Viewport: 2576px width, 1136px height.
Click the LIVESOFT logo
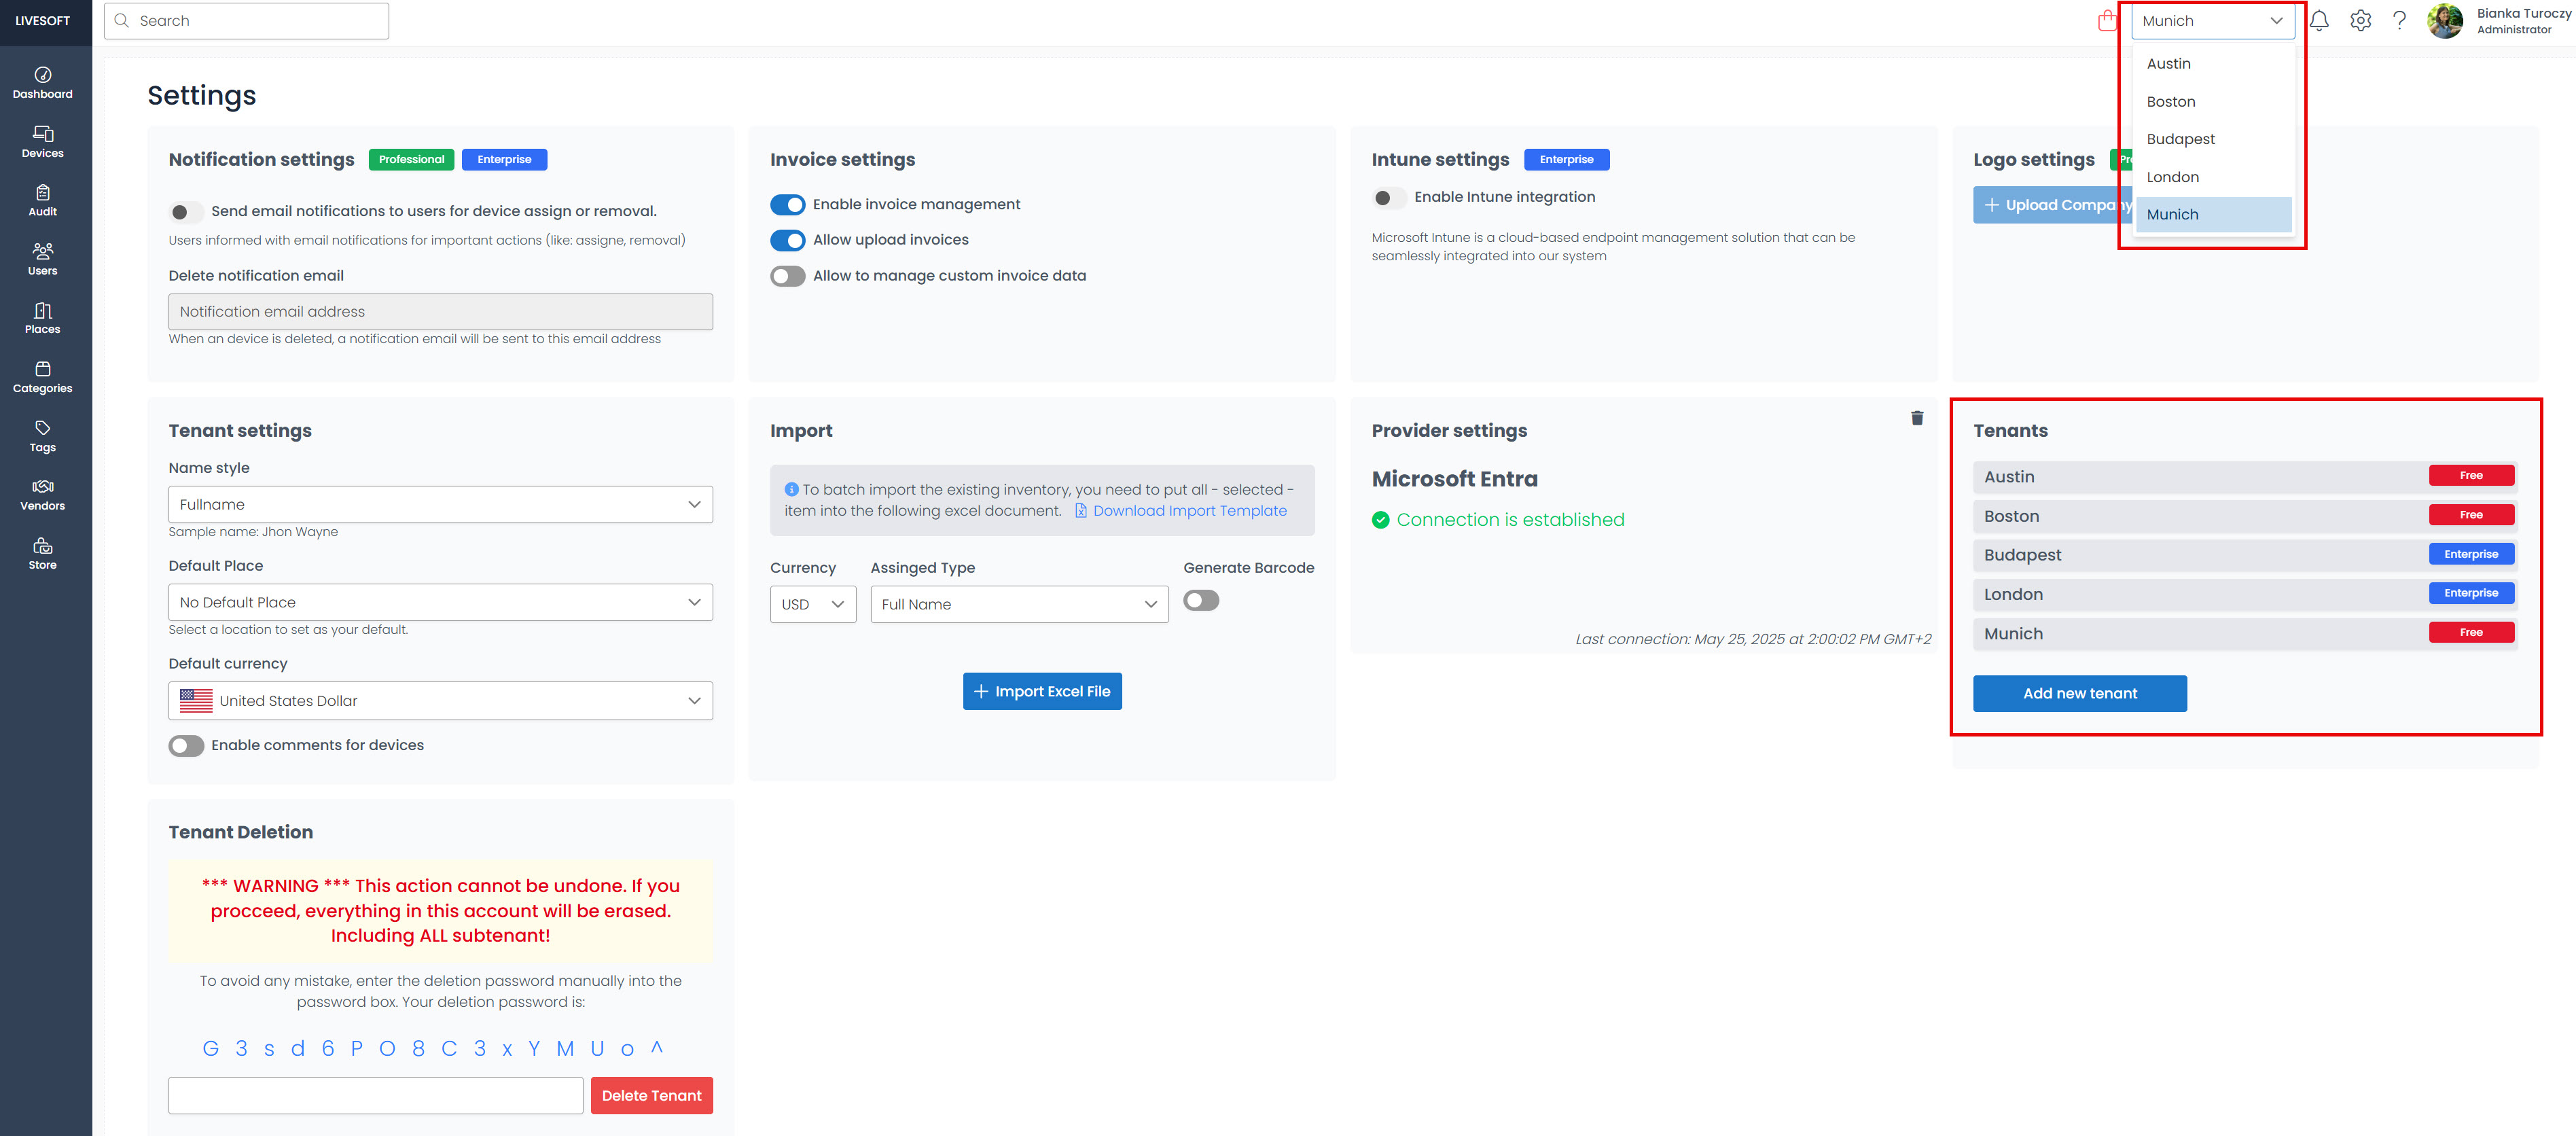pyautogui.click(x=43, y=21)
